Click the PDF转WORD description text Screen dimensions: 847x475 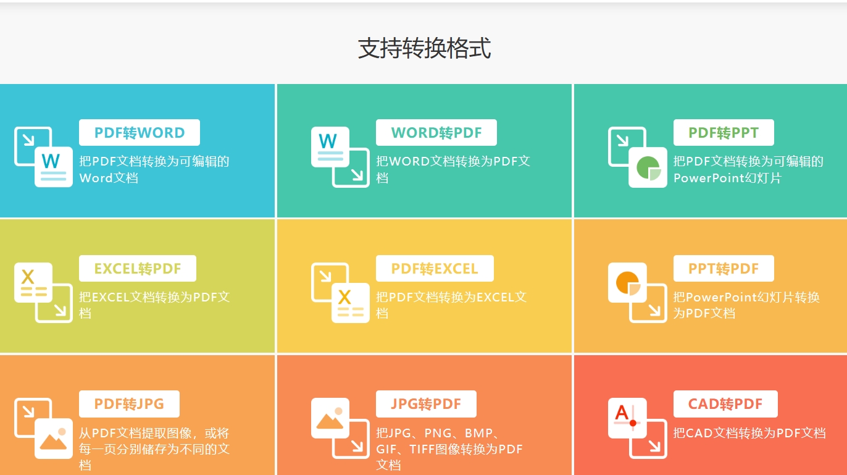pos(155,169)
